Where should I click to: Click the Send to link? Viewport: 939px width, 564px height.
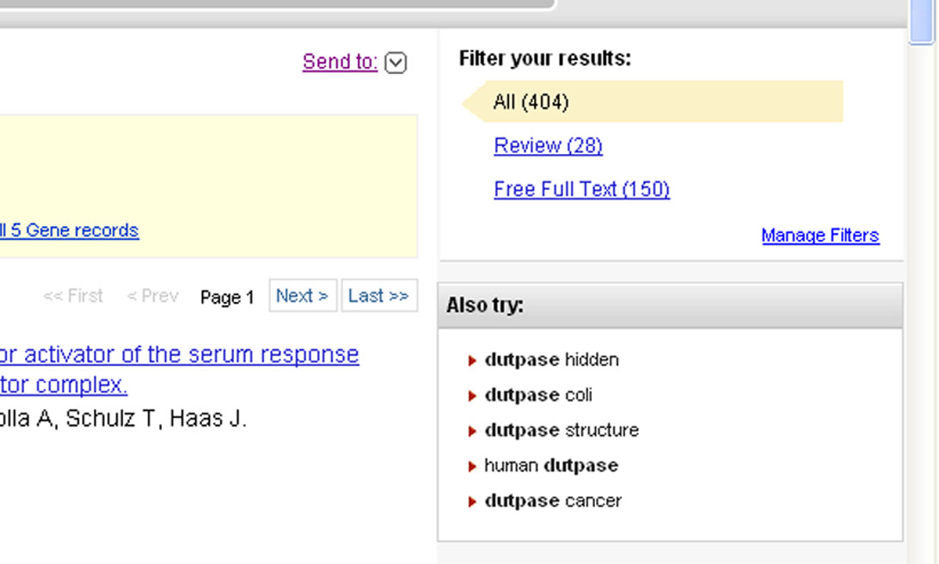tap(340, 62)
